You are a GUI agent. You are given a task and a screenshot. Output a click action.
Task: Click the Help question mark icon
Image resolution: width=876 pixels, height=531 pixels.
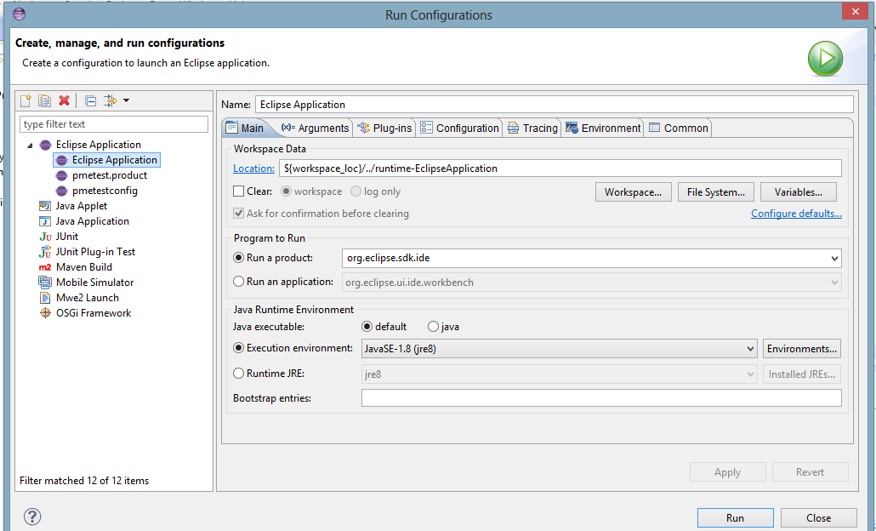32,517
